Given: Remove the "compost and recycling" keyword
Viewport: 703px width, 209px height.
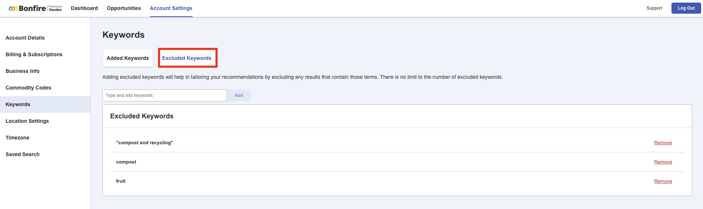Looking at the screenshot, I should click(x=663, y=143).
